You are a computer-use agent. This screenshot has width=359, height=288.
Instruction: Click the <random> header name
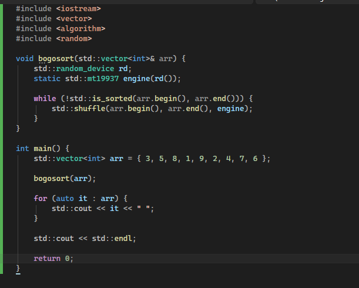coord(74,38)
